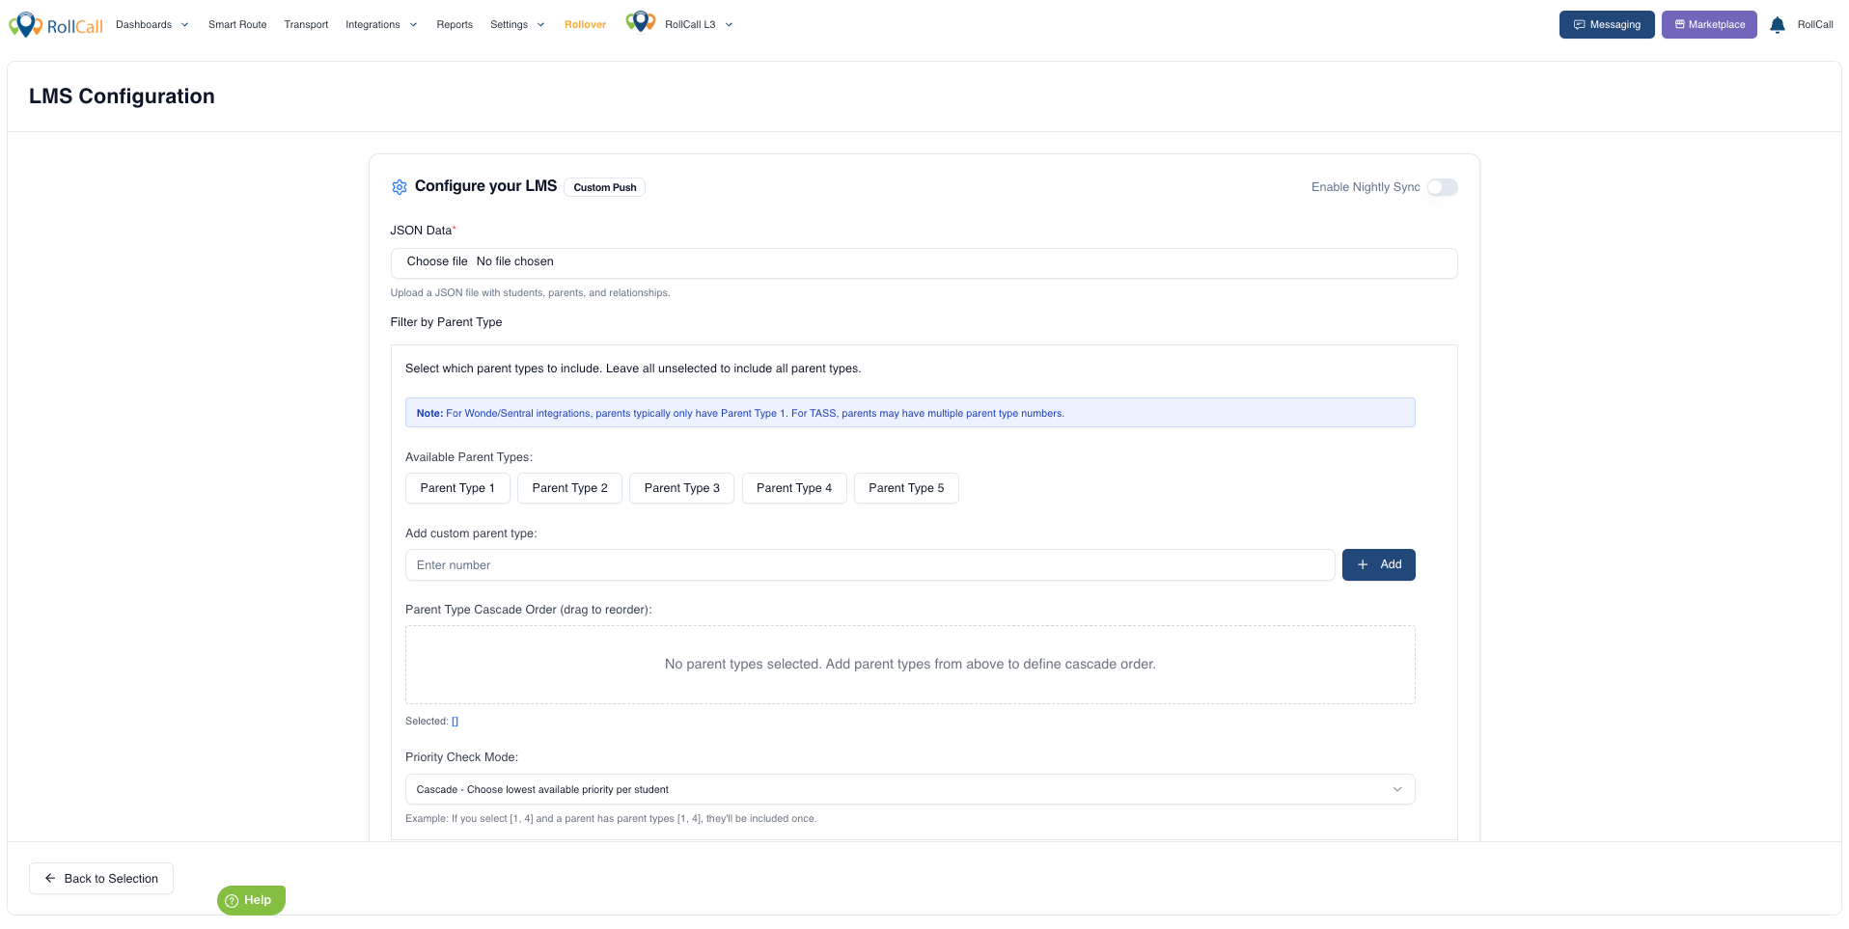
Task: Open Messaging from the top bar
Action: pos(1607,25)
